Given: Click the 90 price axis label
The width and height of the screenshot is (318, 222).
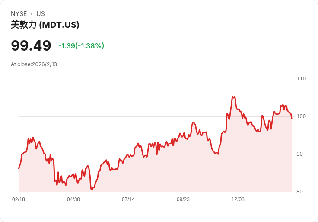Looking at the screenshot, I should 299,154.
